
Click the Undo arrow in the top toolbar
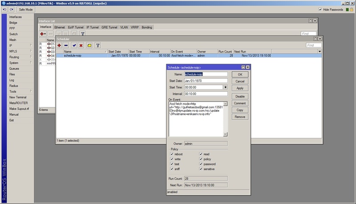[4, 9]
